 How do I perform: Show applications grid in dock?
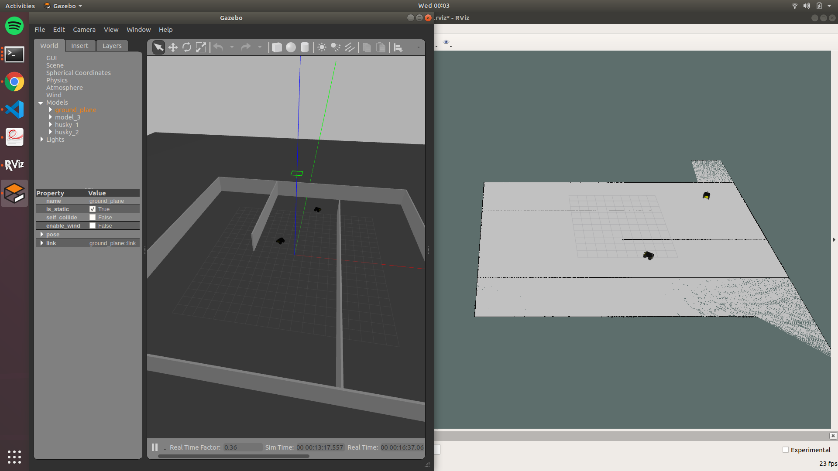coord(14,457)
